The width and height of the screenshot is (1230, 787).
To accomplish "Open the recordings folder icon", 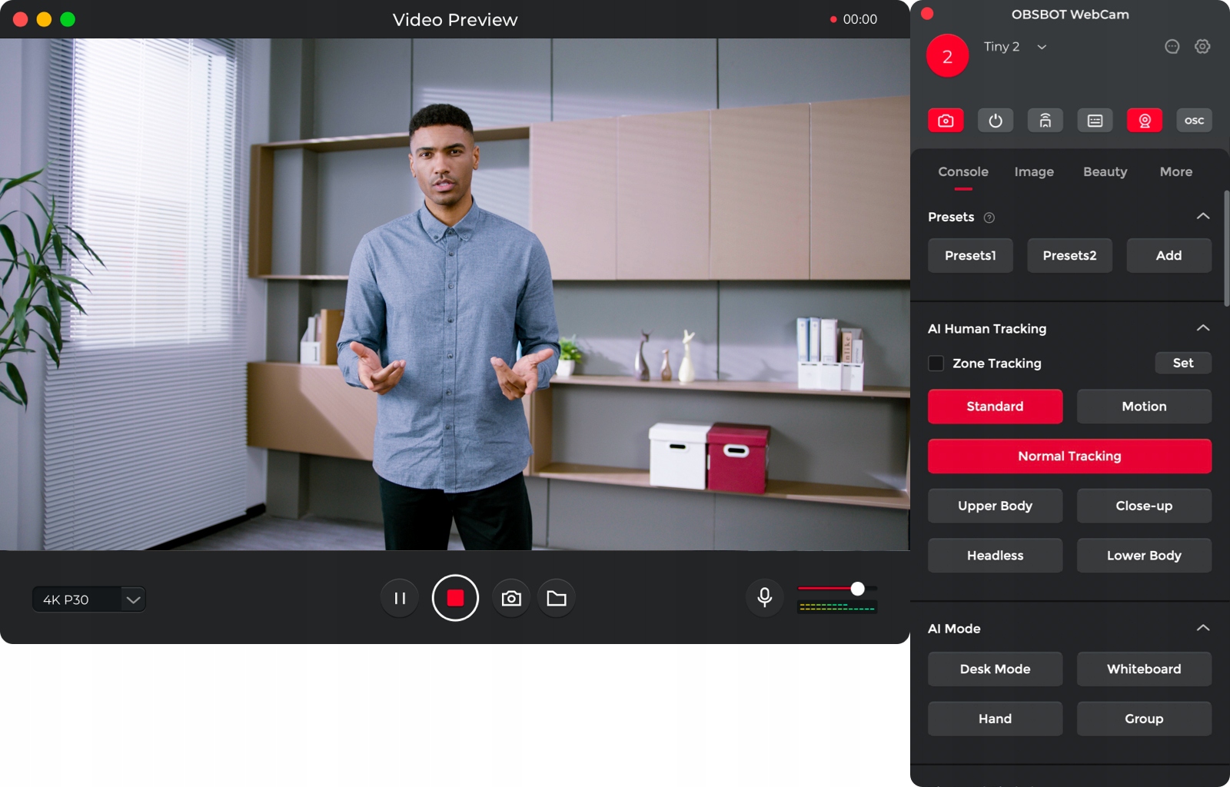I will point(557,598).
